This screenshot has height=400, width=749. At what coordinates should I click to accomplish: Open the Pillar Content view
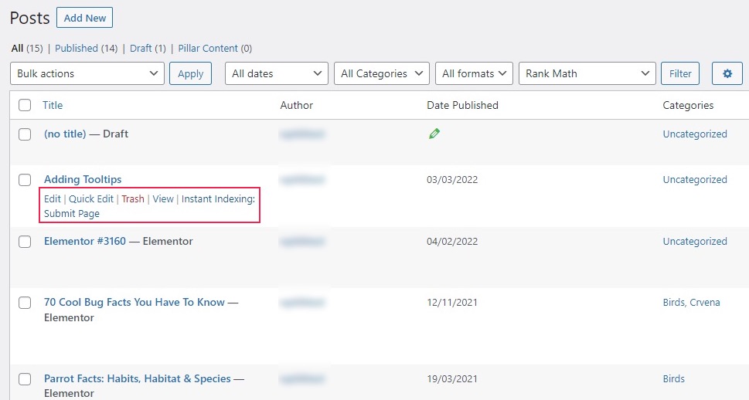coord(208,48)
